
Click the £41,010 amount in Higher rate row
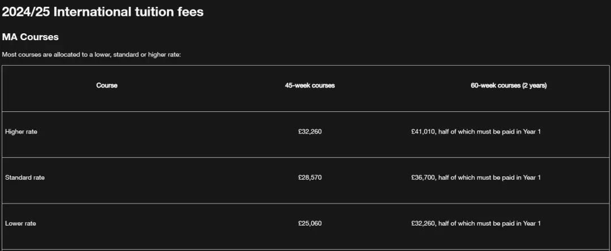pyautogui.click(x=423, y=132)
